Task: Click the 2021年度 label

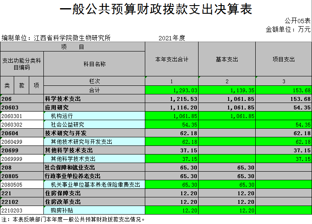Action: pos(172,38)
